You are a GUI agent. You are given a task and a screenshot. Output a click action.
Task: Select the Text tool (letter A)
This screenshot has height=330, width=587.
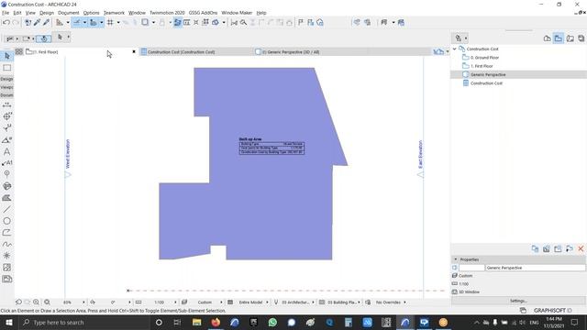[6, 151]
